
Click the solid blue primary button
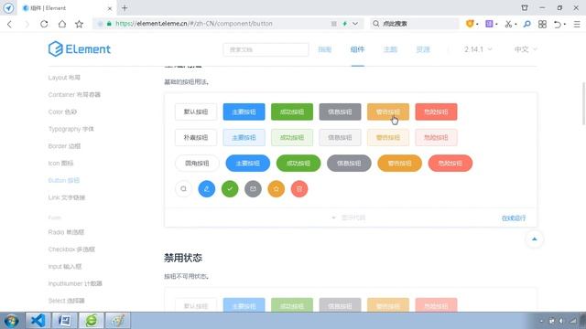point(244,111)
